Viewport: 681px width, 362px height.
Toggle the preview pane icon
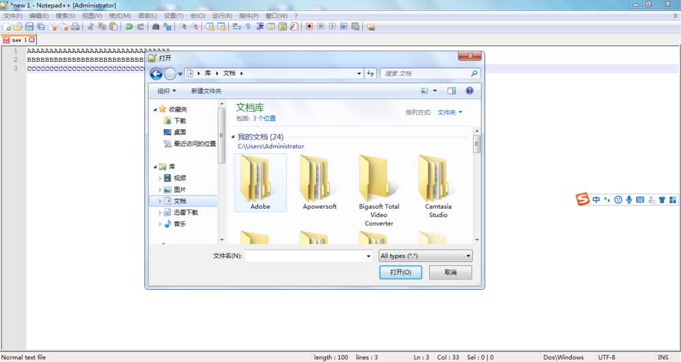coord(452,90)
